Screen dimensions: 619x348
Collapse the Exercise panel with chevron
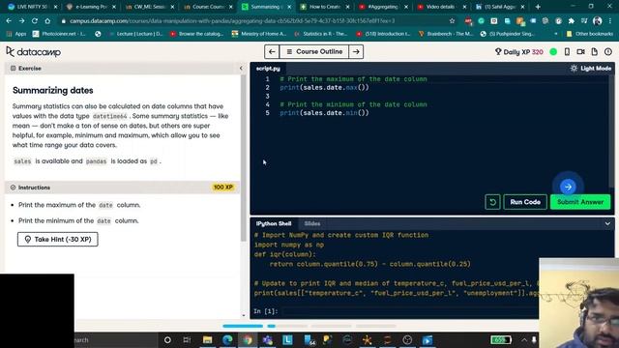(241, 69)
